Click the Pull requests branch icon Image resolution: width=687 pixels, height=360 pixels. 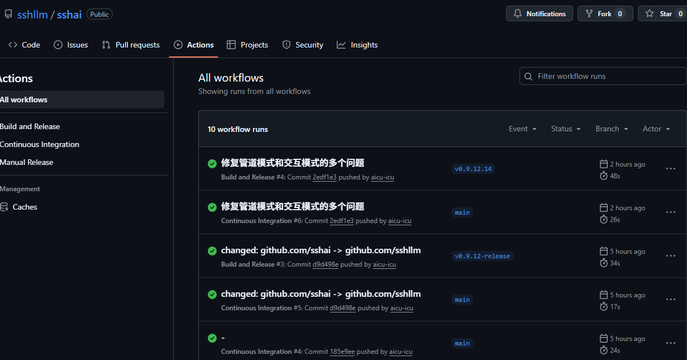click(x=106, y=45)
